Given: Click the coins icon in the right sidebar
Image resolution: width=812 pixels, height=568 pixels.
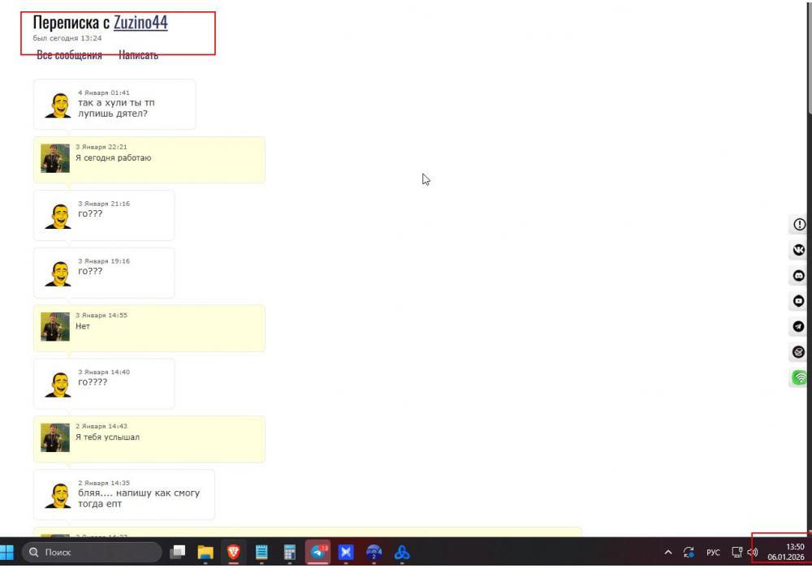Looking at the screenshot, I should (799, 352).
